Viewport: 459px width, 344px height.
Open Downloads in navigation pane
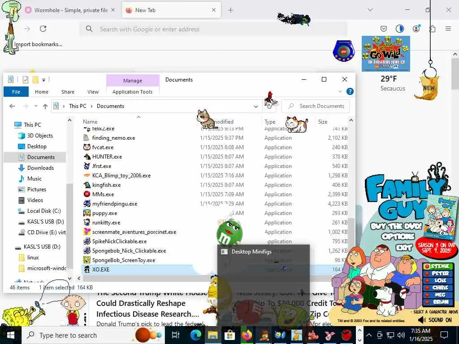pyautogui.click(x=40, y=168)
